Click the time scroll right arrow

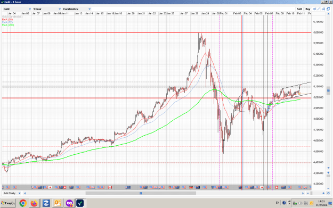pos(303,193)
